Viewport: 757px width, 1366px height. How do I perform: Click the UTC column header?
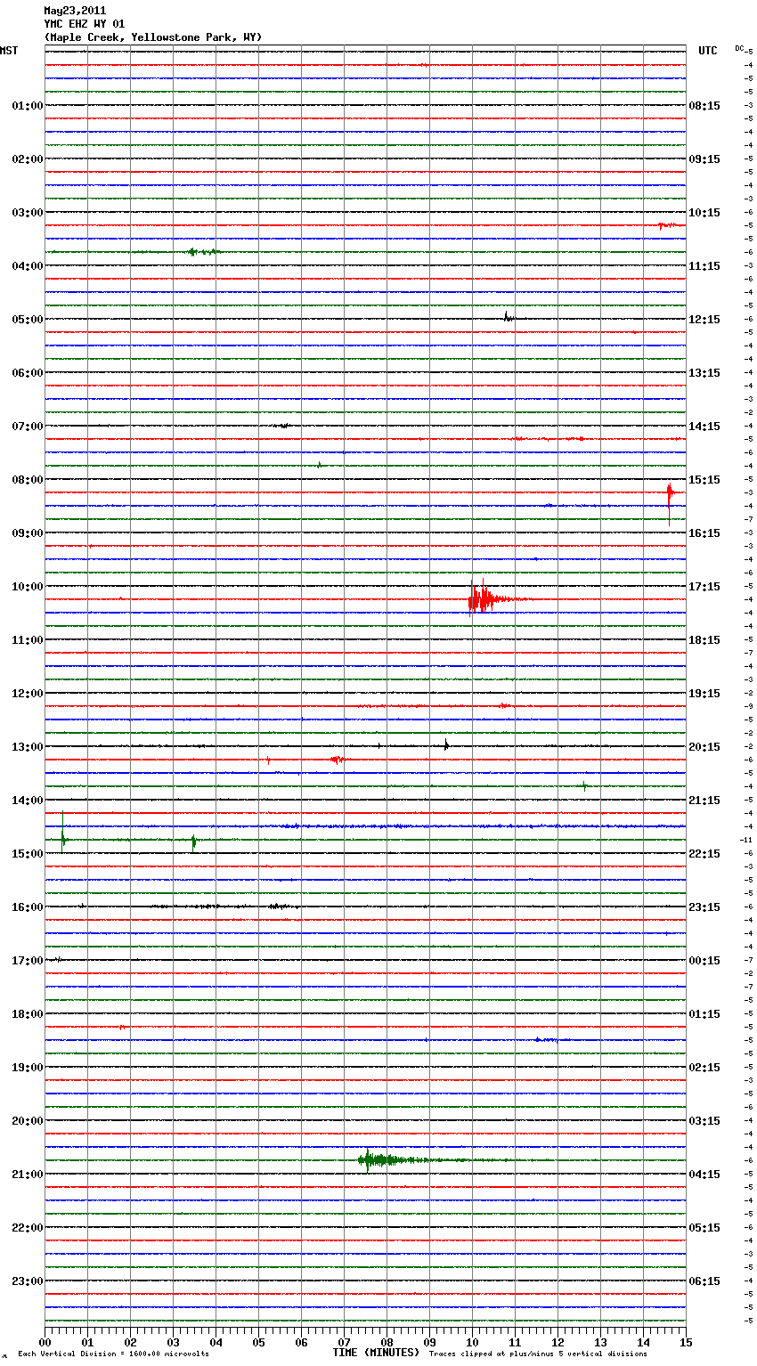click(x=707, y=51)
